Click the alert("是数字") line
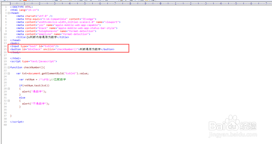 click(34, 92)
